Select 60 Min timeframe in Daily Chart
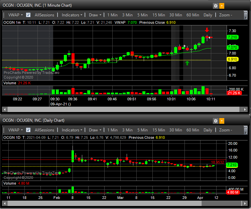This screenshot has width=251, height=209. click(193, 130)
